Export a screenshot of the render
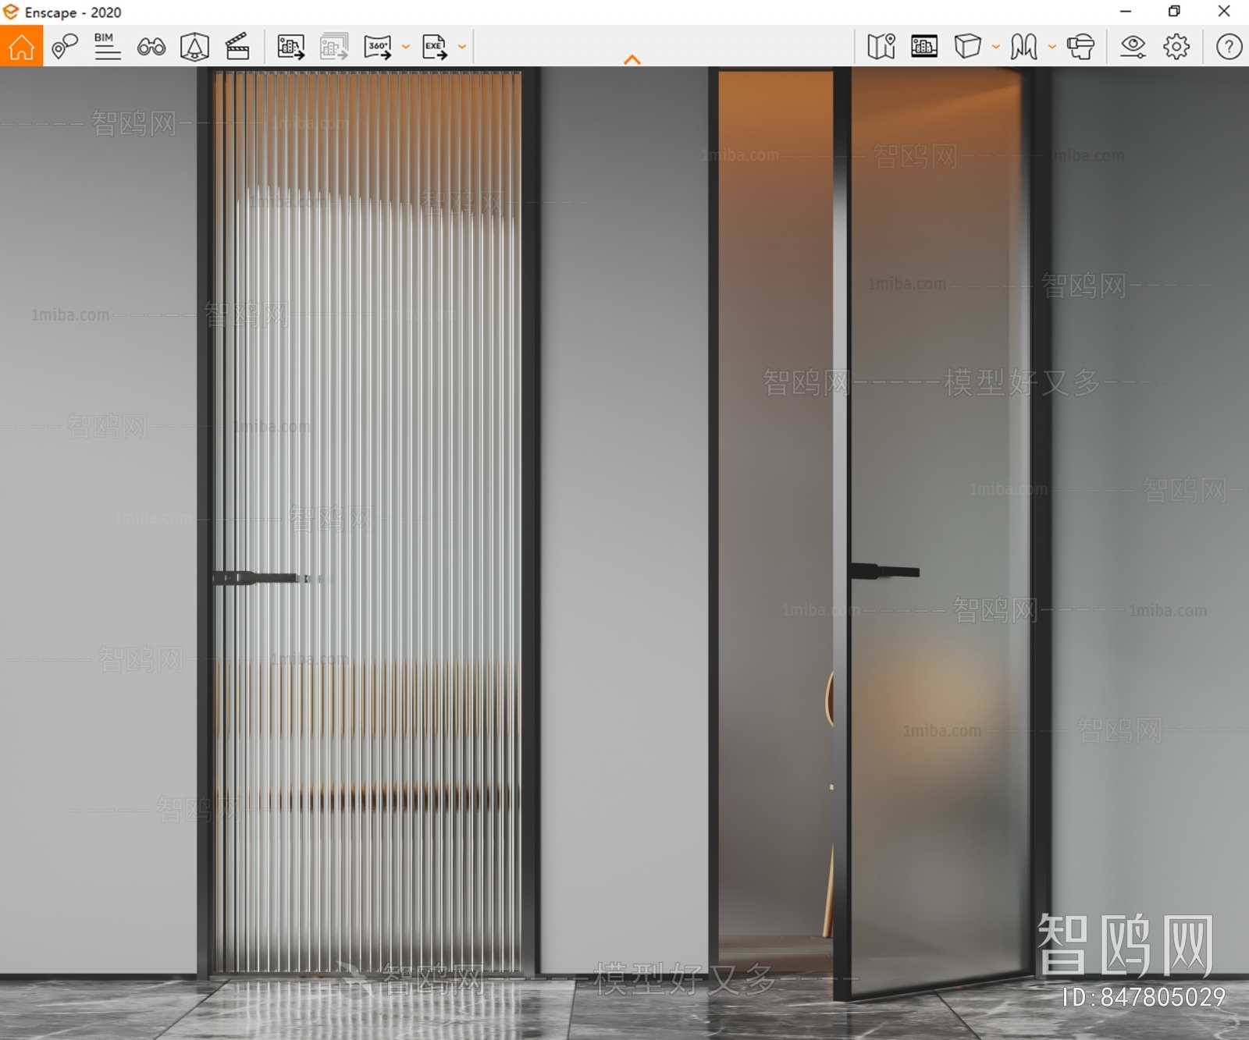Screen dimensions: 1249x1040 (x=291, y=47)
